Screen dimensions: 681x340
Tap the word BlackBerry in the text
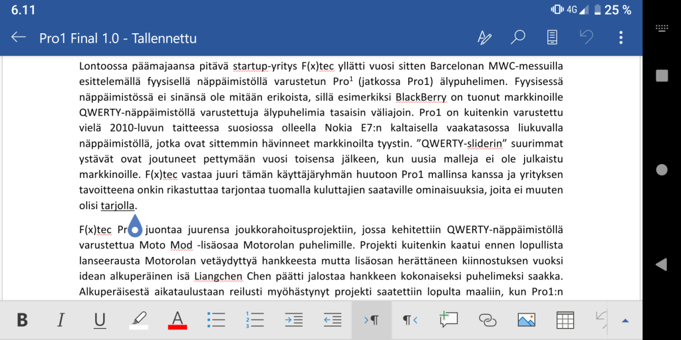[x=420, y=96]
